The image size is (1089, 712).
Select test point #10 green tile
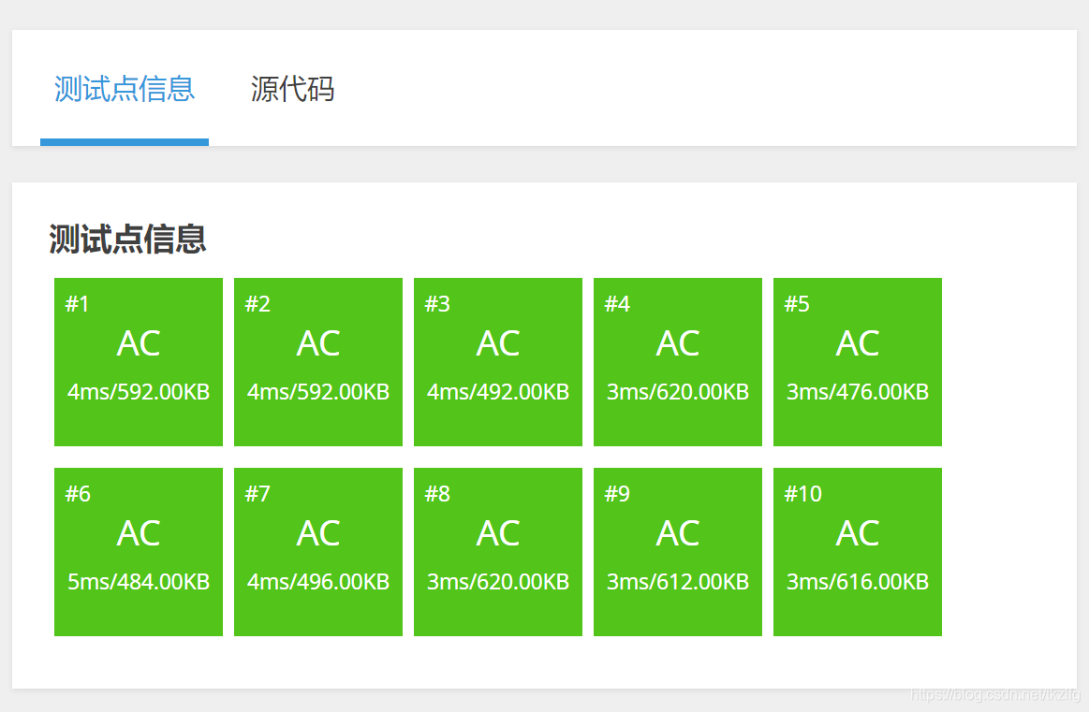[x=857, y=551]
